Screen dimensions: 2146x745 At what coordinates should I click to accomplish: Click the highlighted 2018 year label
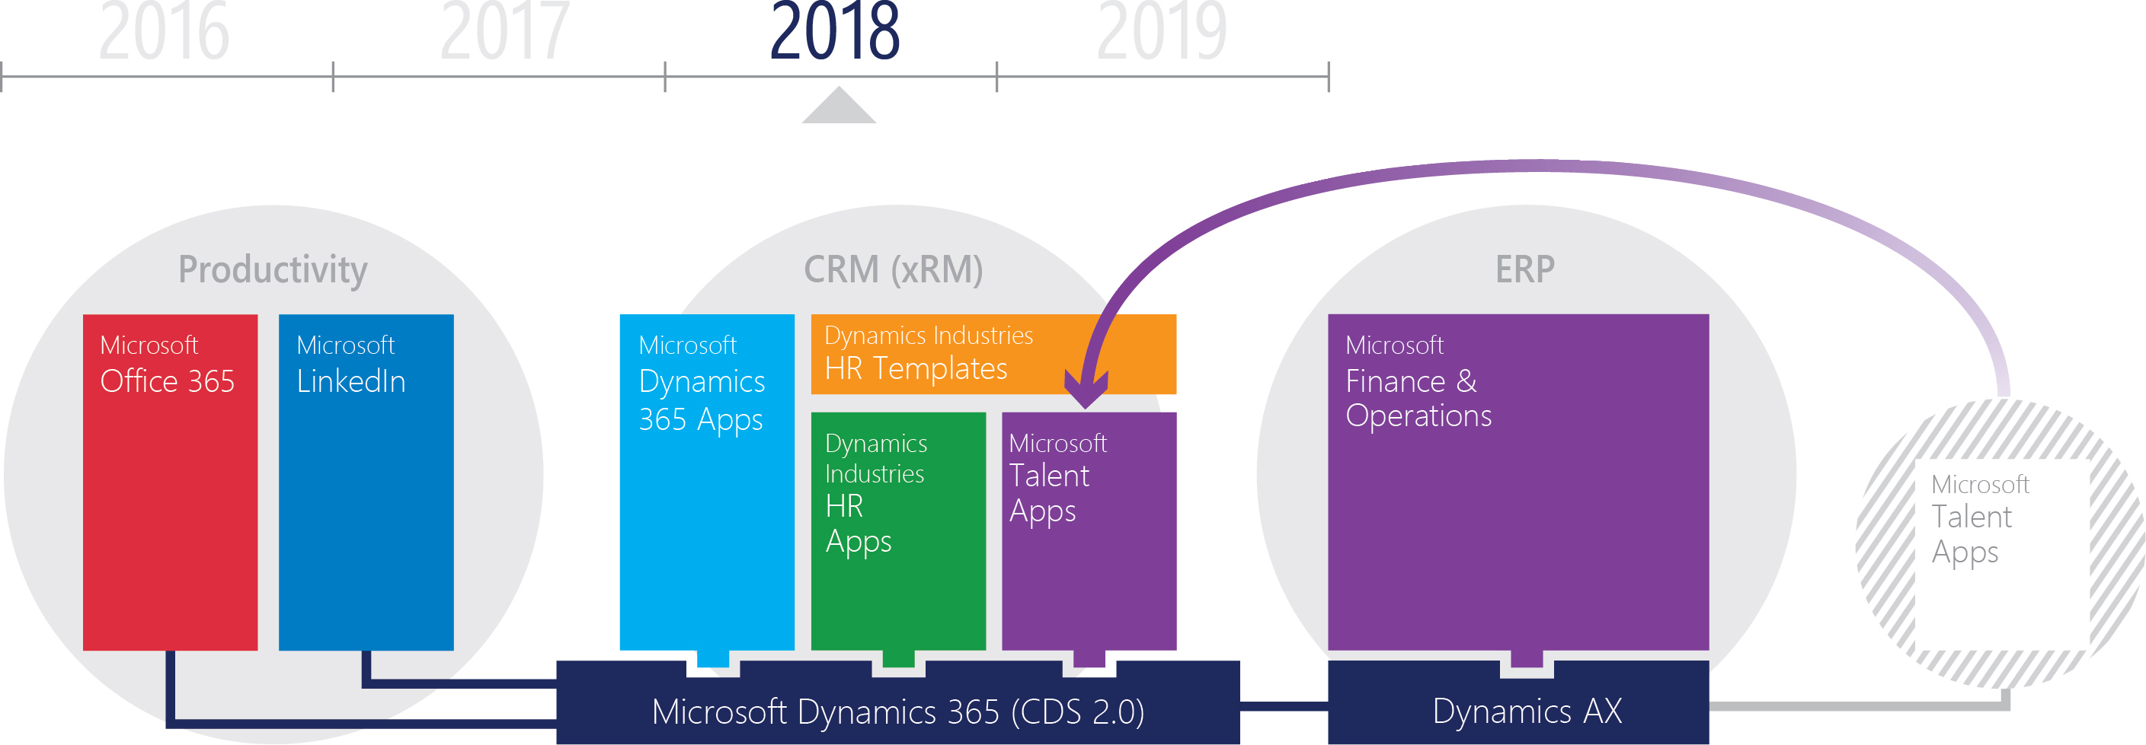click(x=835, y=32)
